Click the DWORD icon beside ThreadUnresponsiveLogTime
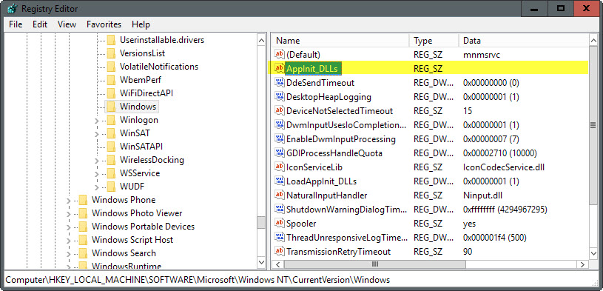This screenshot has width=603, height=291. pos(279,238)
